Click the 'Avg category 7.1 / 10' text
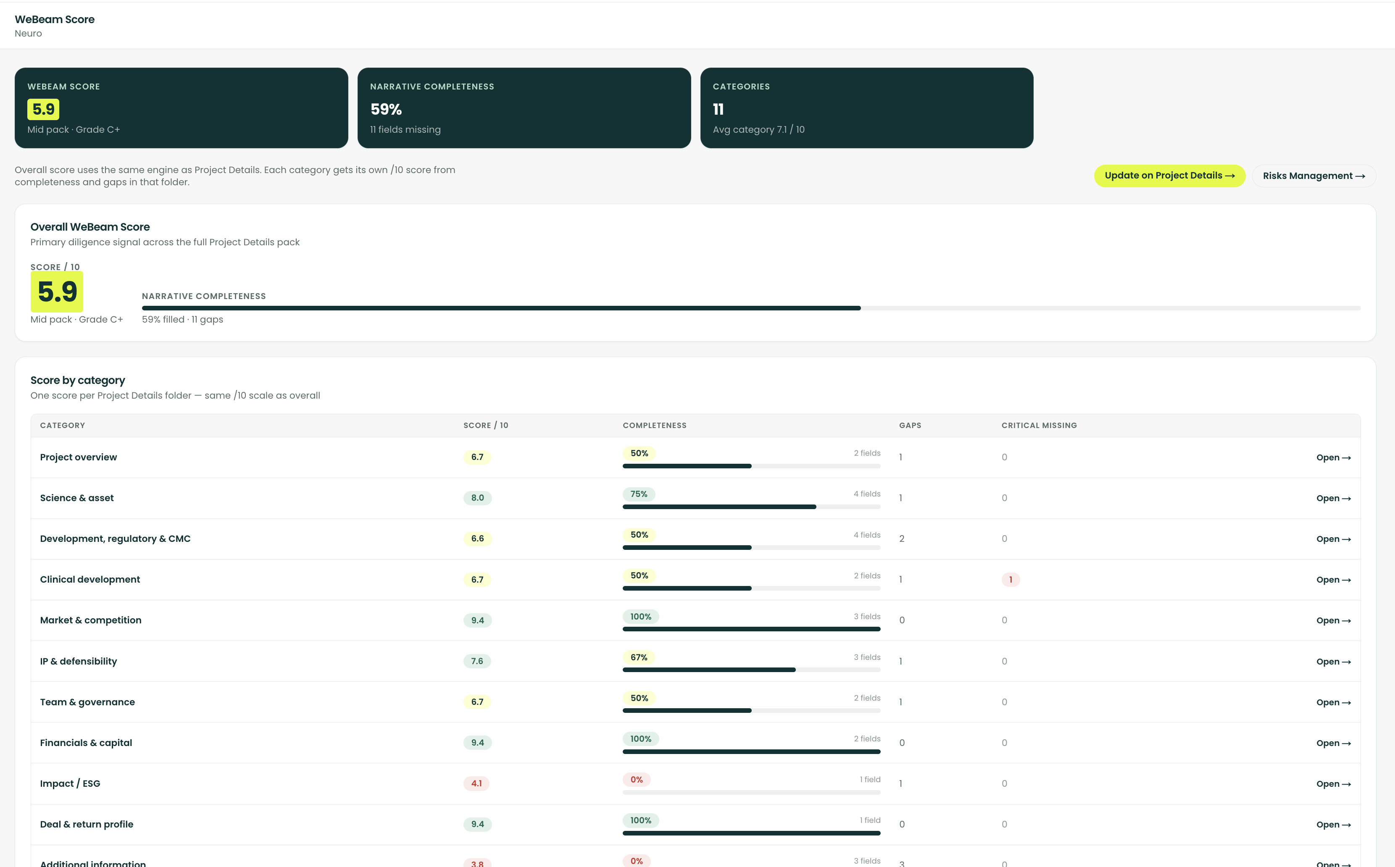The width and height of the screenshot is (1395, 867). coord(758,130)
